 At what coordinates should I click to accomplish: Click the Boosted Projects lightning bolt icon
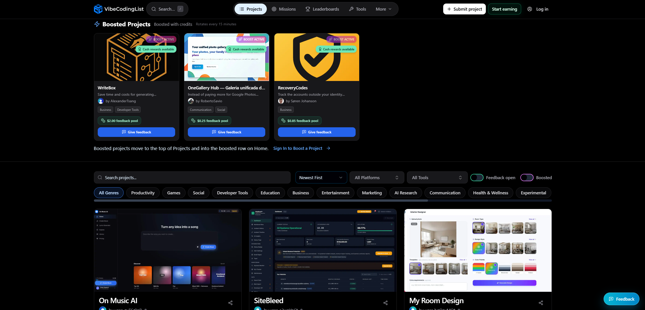tap(97, 24)
